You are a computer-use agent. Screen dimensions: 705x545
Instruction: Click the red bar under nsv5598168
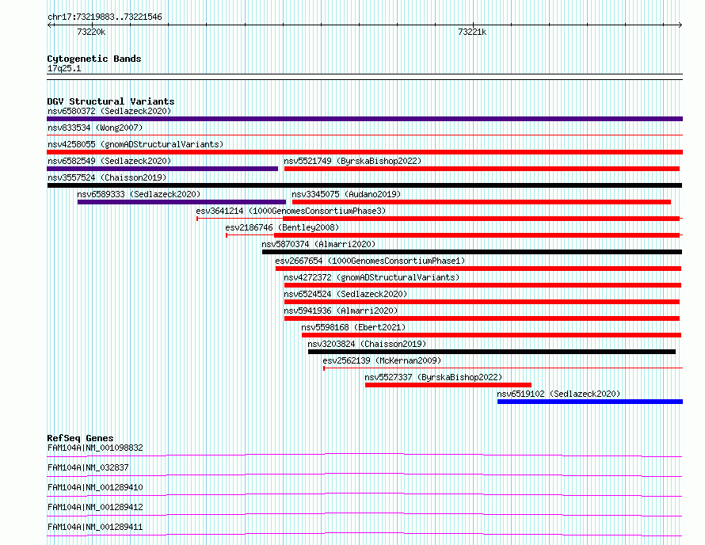coord(491,335)
